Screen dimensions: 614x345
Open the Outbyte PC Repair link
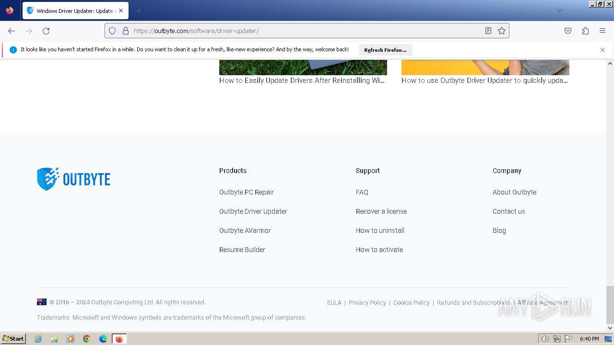(247, 192)
